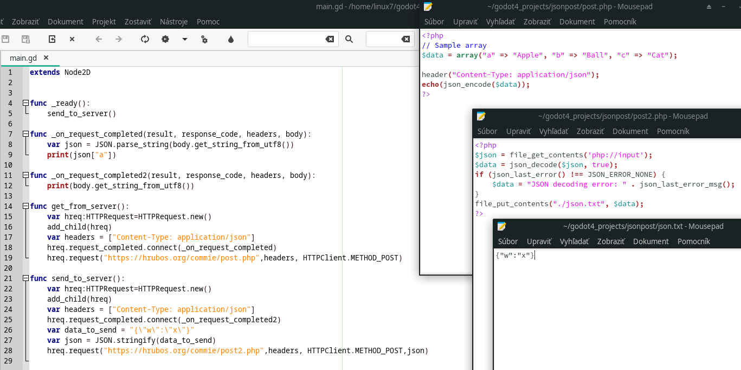Start a search with the magnifier icon
The height and width of the screenshot is (370, 741).
(x=349, y=39)
